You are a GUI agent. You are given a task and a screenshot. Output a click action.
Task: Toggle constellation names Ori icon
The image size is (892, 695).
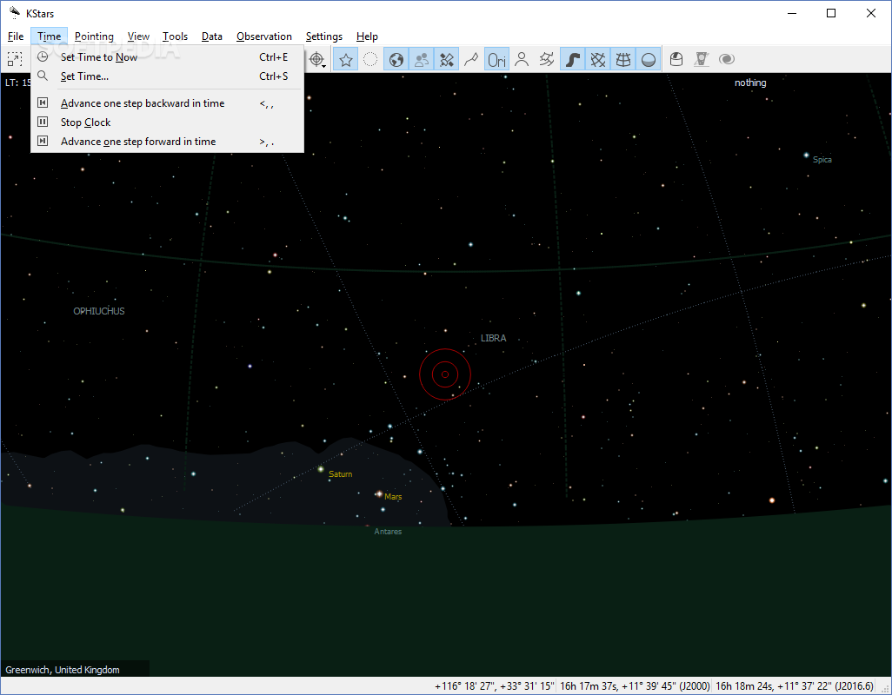click(x=496, y=59)
